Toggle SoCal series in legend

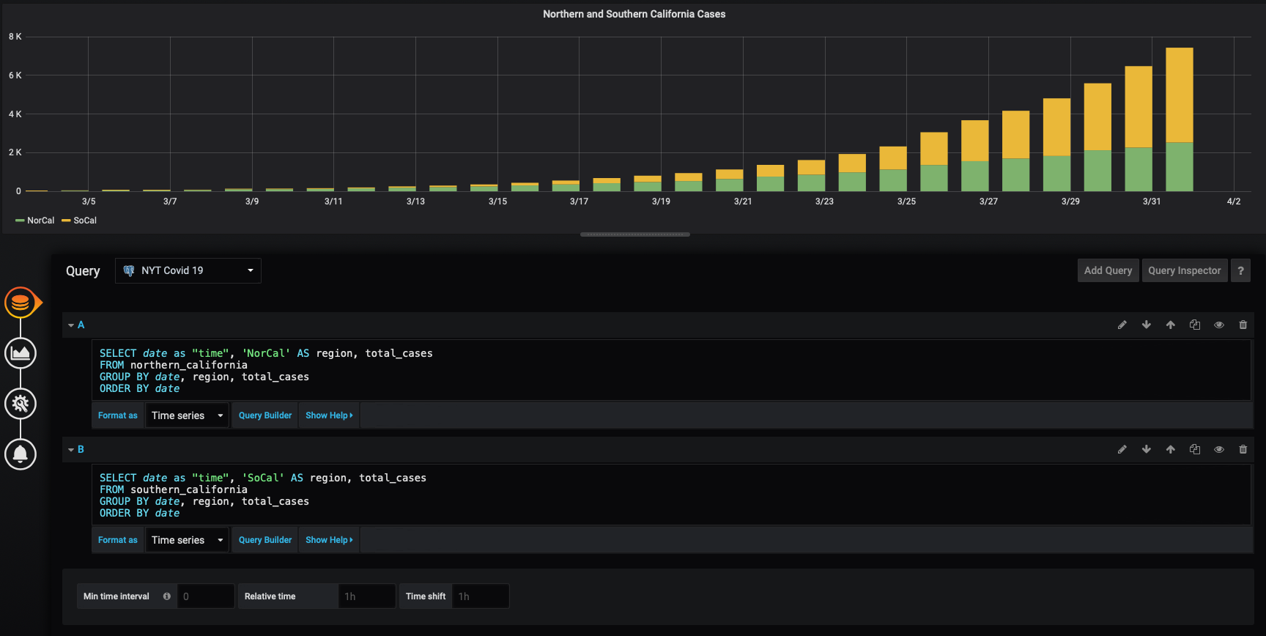coord(85,221)
